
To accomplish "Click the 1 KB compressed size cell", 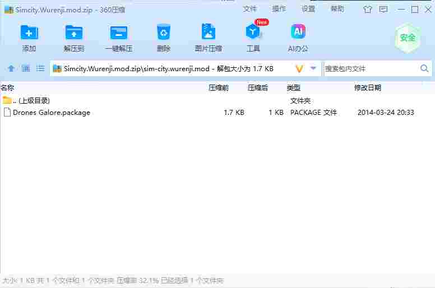I will [x=276, y=113].
